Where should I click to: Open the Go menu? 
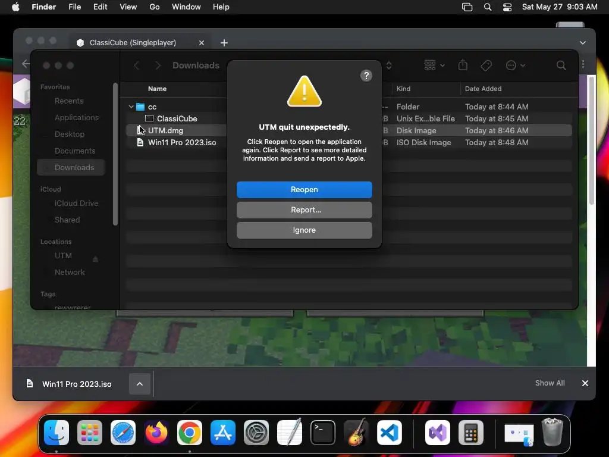point(155,7)
